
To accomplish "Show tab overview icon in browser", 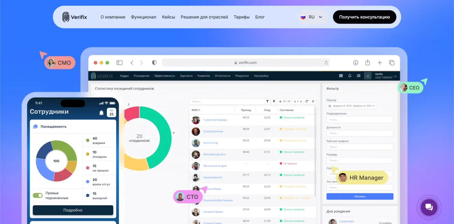I will (392, 63).
